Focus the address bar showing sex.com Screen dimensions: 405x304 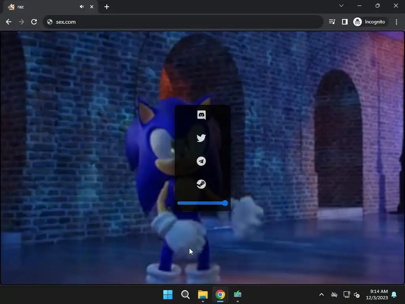[x=183, y=22]
